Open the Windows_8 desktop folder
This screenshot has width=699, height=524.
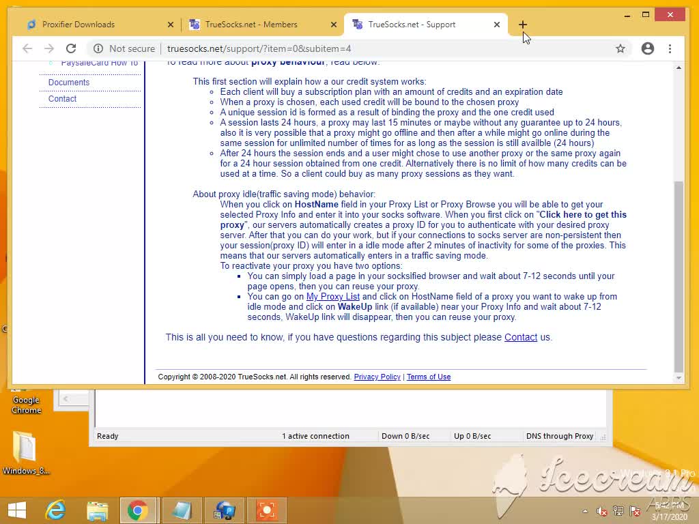click(x=25, y=452)
